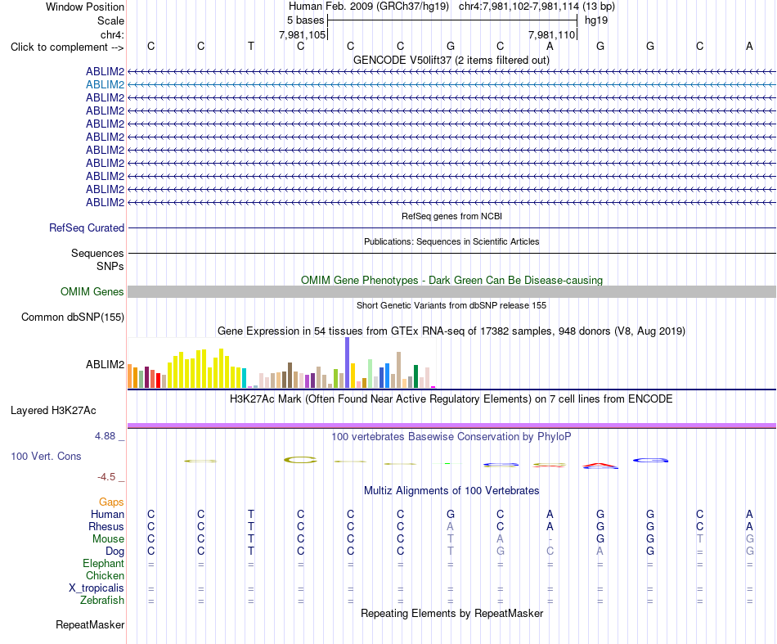
Task: Click 'Human Feb. 2009 (GRCh37/hg19)' assembly text
Action: point(369,7)
